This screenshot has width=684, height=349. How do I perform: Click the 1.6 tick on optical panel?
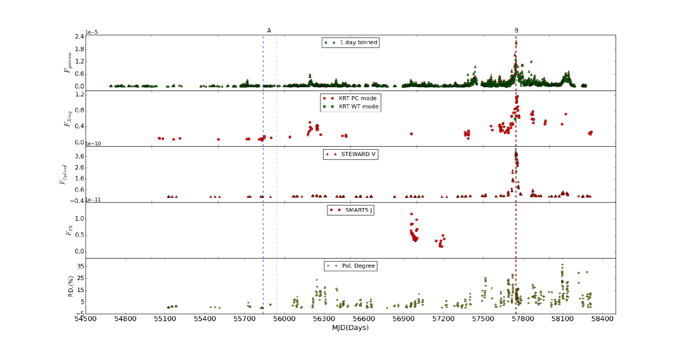79,179
